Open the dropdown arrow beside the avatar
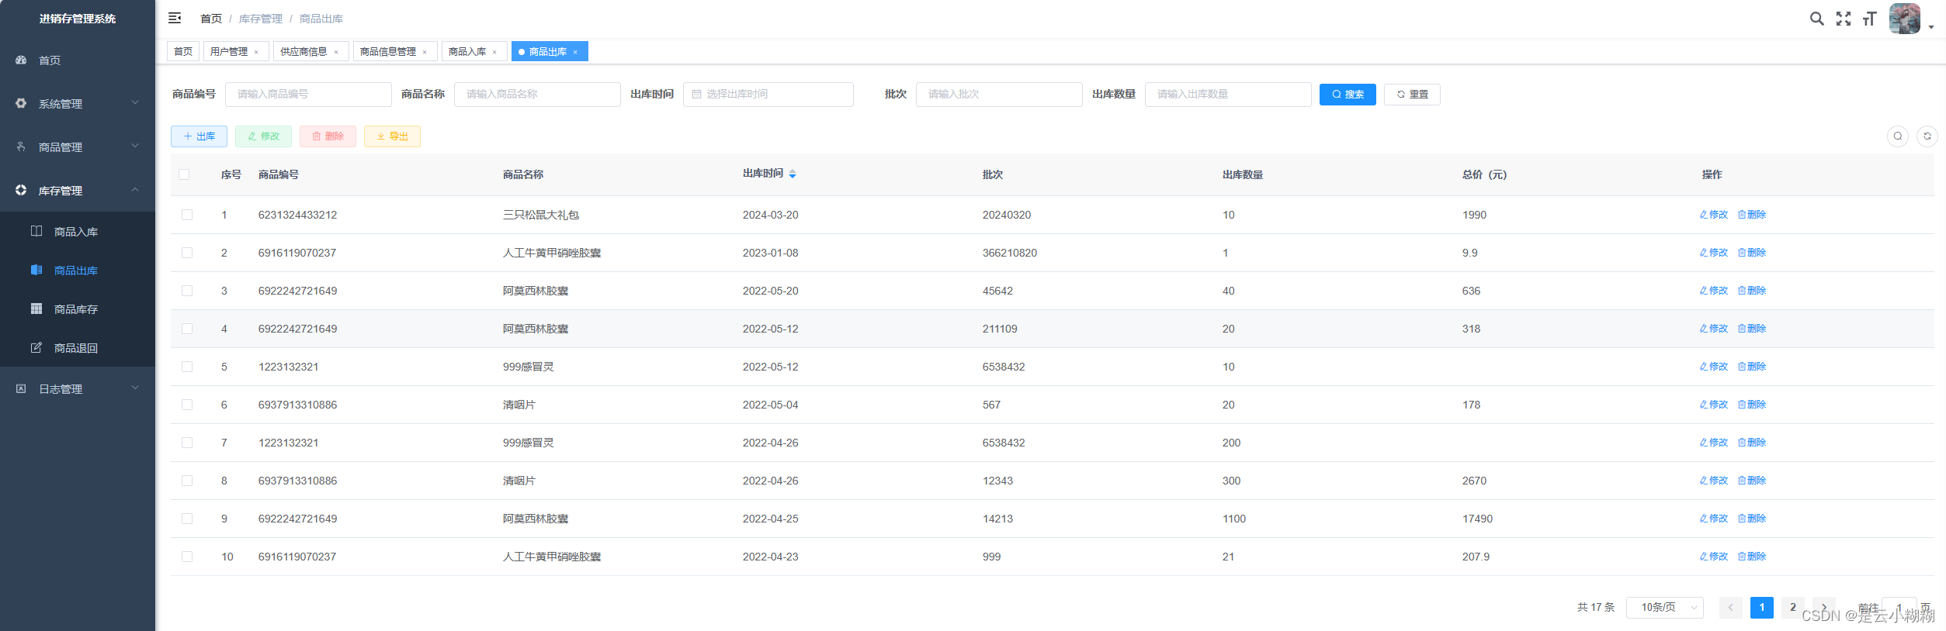 [1931, 27]
